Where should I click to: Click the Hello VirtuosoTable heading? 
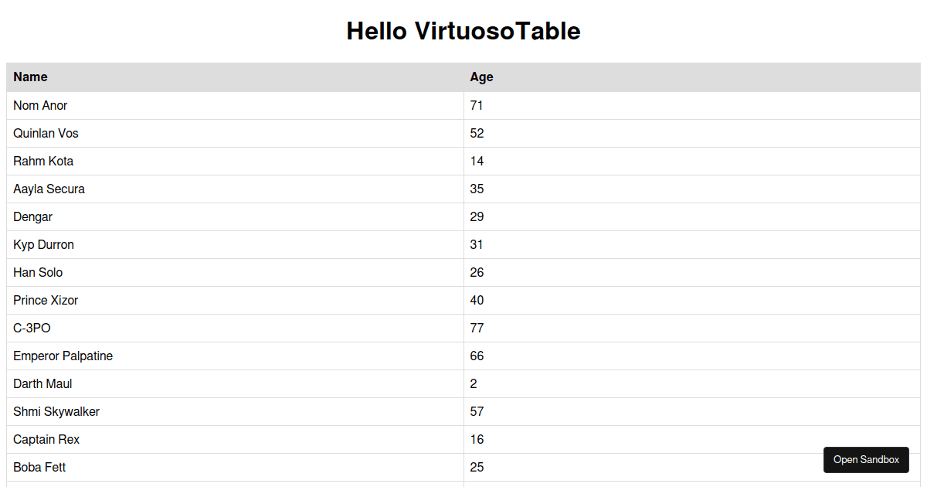(x=463, y=32)
